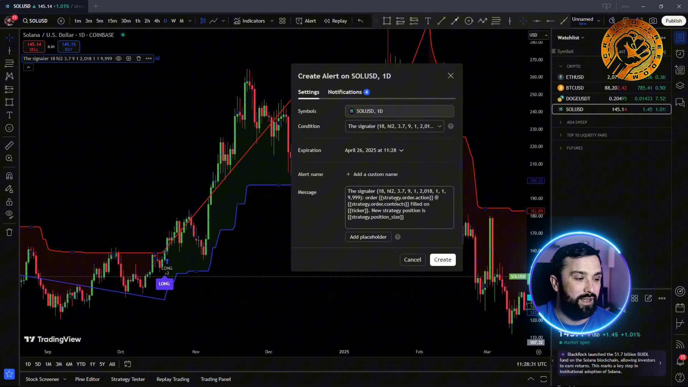688x387 pixels.
Task: Click the alert Message text field
Action: [x=399, y=207]
